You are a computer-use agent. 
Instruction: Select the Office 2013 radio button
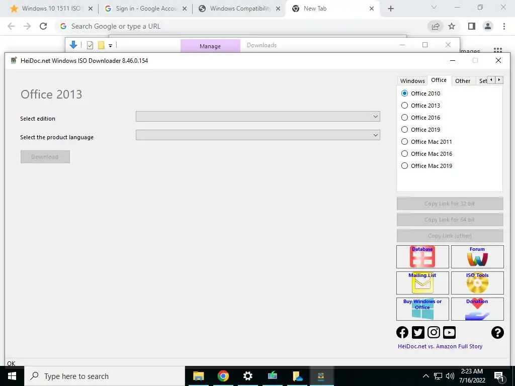[405, 106]
